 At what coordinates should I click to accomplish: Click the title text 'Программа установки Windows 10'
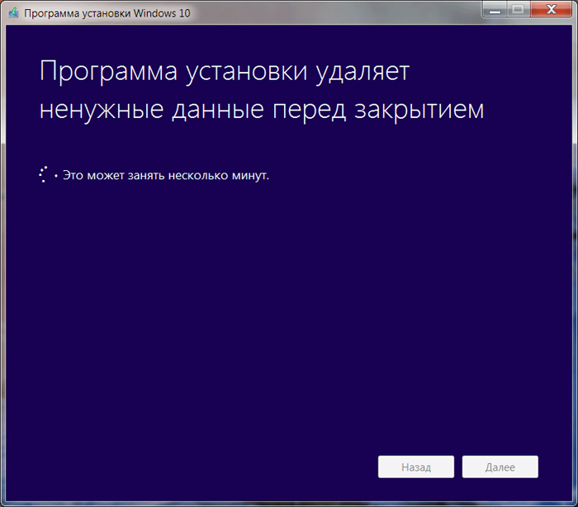tap(107, 13)
